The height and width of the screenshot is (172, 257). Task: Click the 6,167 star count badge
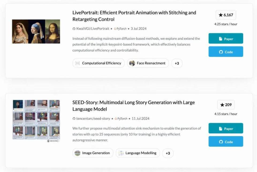[x=226, y=15]
